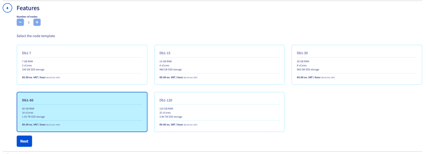The width and height of the screenshot is (426, 154).
Task: Increase number of nodes with plus button
Action: (x=37, y=22)
